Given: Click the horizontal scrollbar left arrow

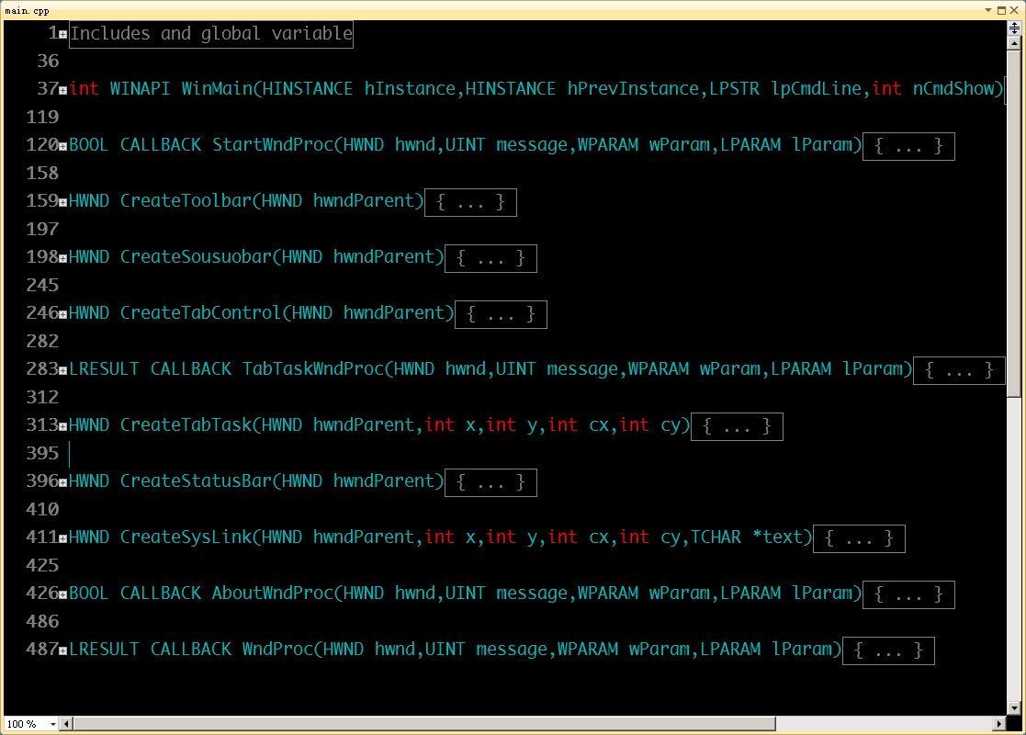Looking at the screenshot, I should coord(66,724).
